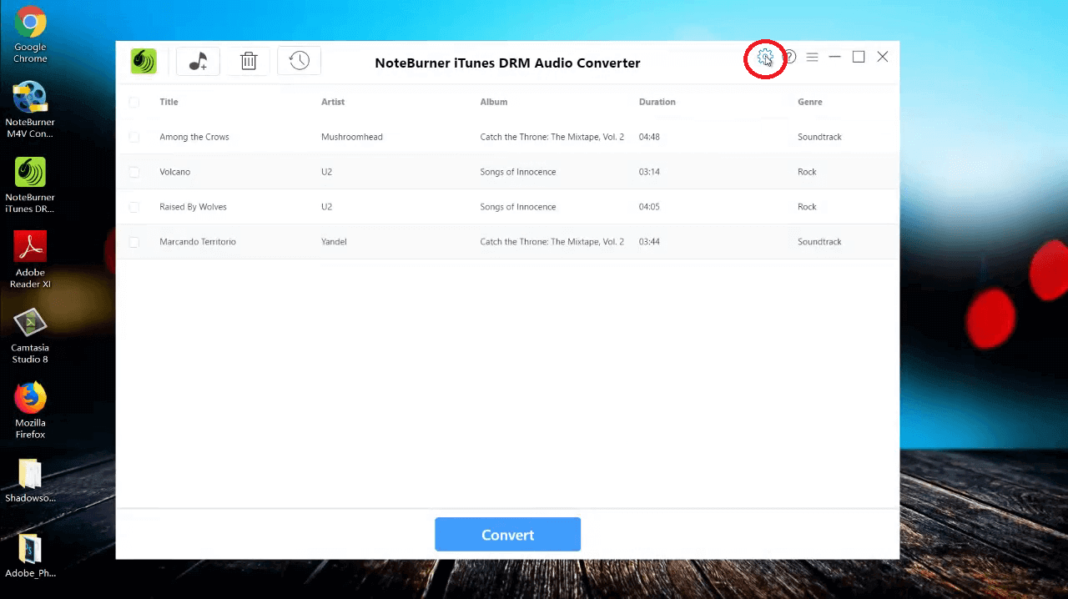Click the Album column header
The height and width of the screenshot is (599, 1068).
494,102
